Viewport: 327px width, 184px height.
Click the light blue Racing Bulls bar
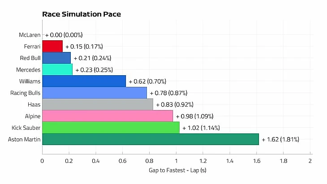click(x=95, y=93)
